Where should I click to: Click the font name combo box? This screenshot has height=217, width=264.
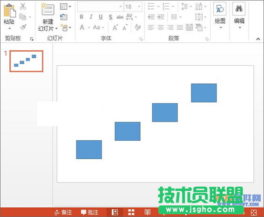click(101, 7)
